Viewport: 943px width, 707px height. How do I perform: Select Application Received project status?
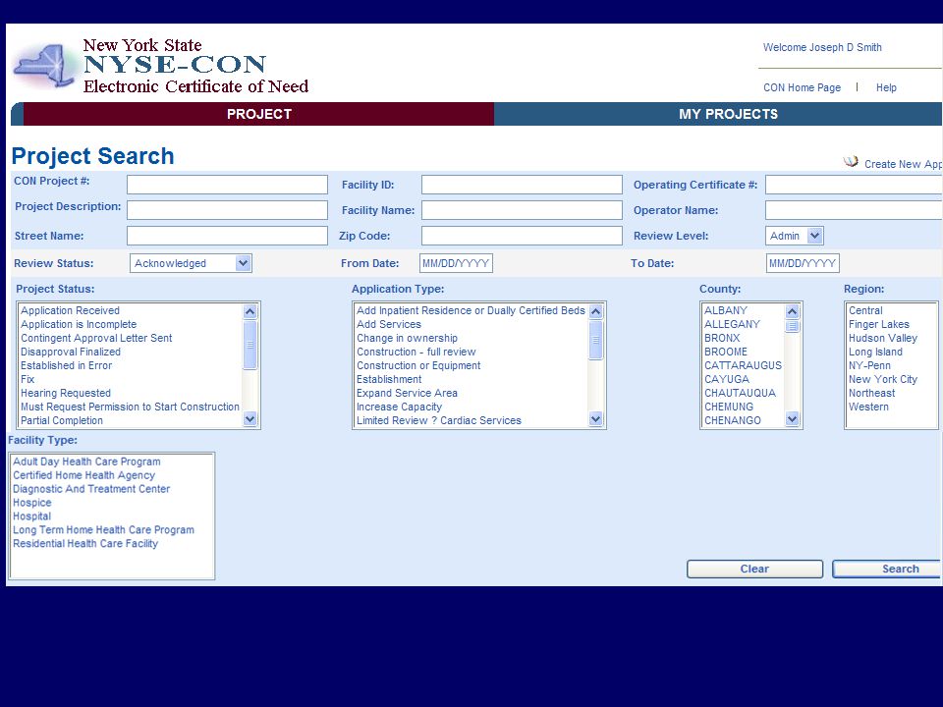[x=71, y=311]
